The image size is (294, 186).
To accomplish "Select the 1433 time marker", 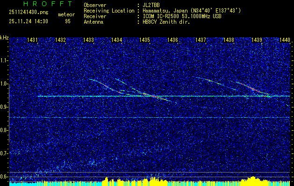I will pyautogui.click(x=88, y=40).
